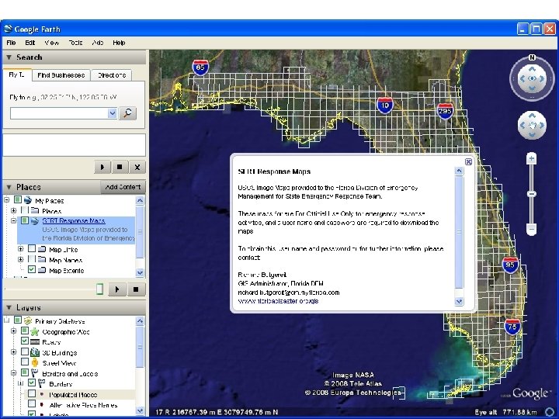Click the 3D Buildings layer icon
The height and width of the screenshot is (419, 559).
coord(35,352)
